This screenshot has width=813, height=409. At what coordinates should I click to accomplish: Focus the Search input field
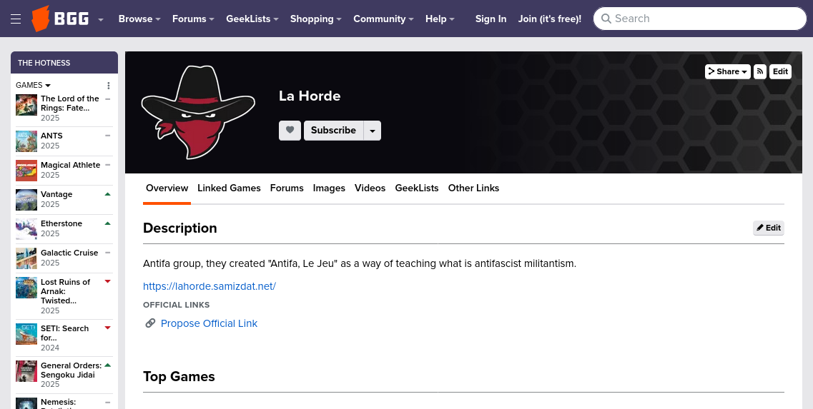tap(700, 19)
